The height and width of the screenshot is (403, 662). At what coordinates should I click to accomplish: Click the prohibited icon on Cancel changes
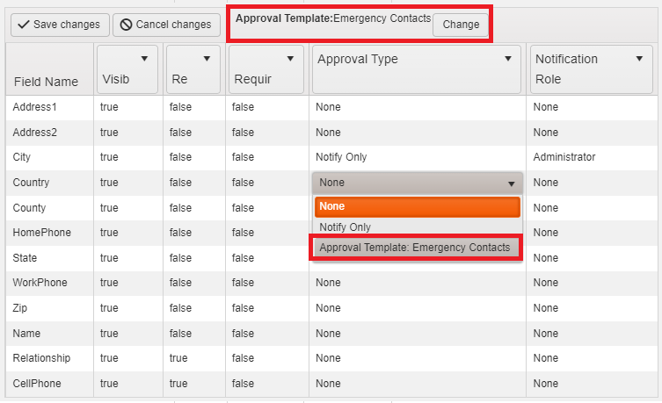coord(126,25)
